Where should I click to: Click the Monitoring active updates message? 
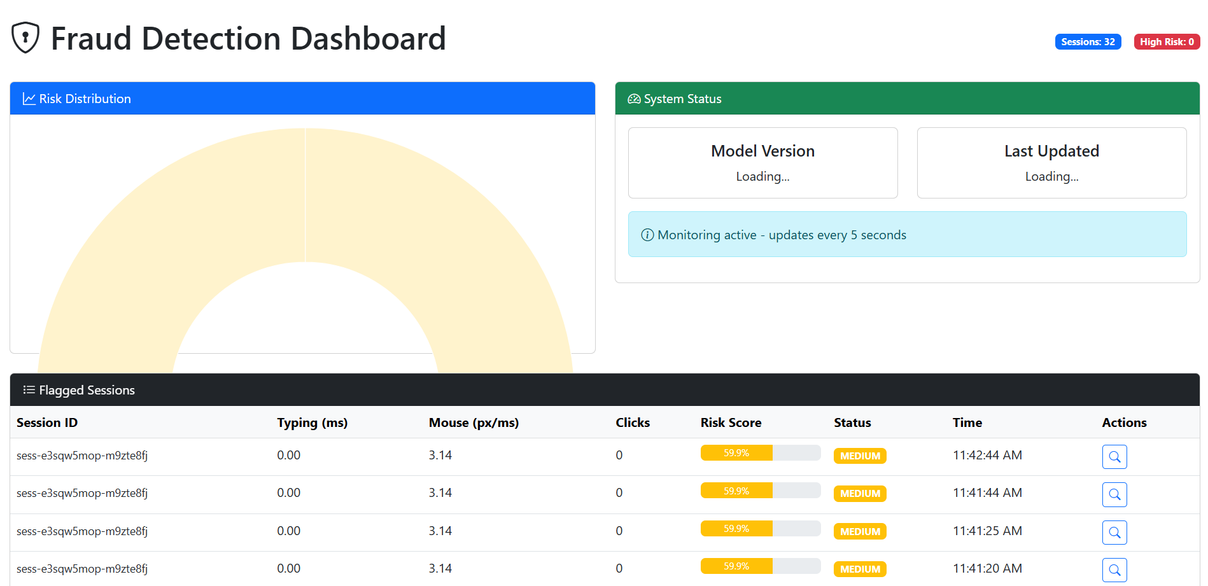(782, 235)
